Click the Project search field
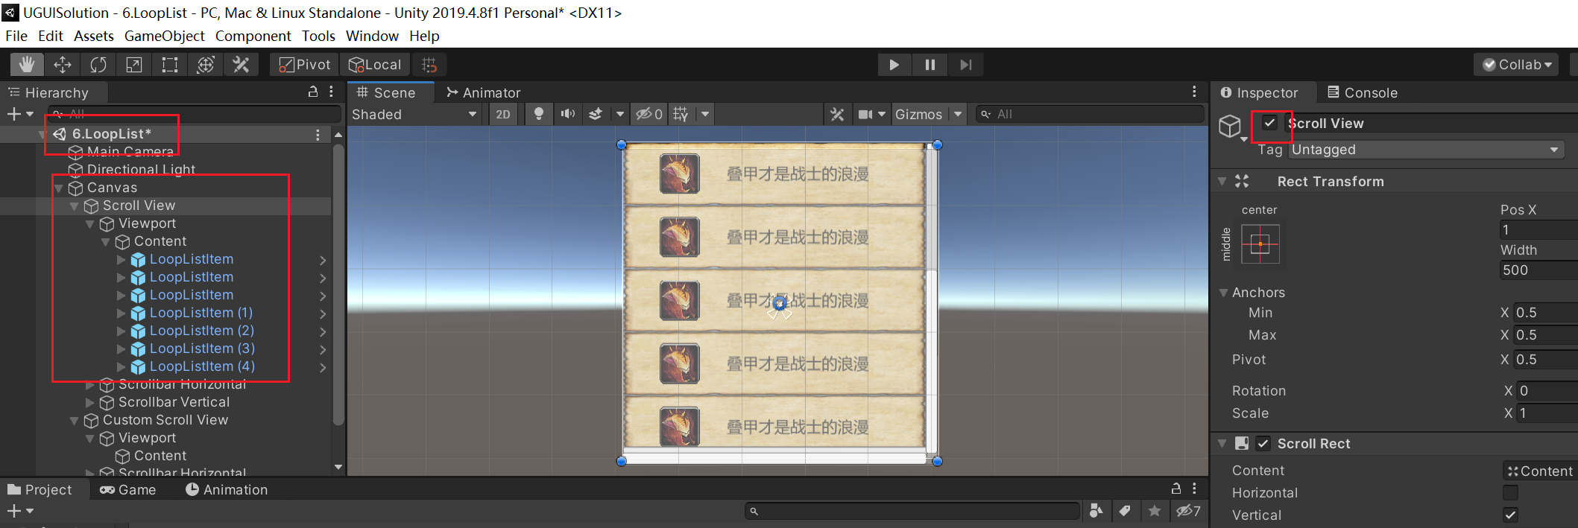Screen dimensions: 1578x528 coord(912,511)
